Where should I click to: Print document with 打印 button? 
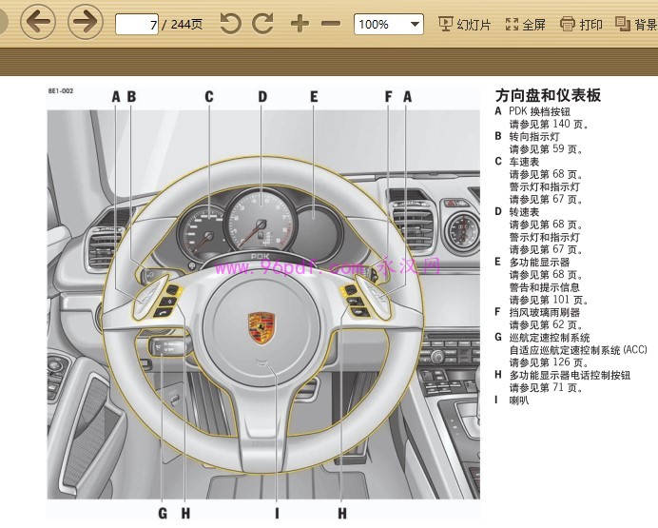click(581, 25)
